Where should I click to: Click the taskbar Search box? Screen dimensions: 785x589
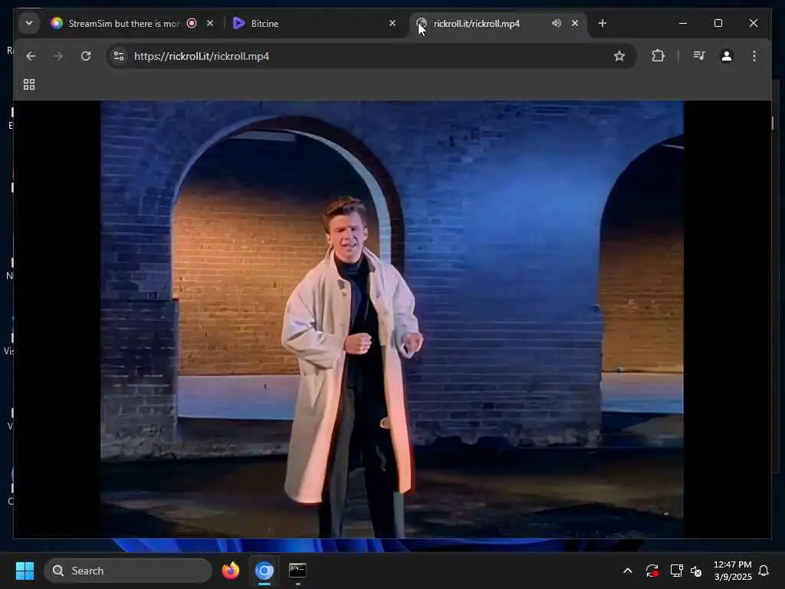128,571
